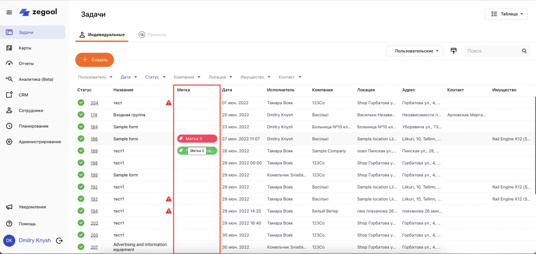Open Отчеты in the sidebar
The height and width of the screenshot is (254, 536).
click(x=26, y=64)
